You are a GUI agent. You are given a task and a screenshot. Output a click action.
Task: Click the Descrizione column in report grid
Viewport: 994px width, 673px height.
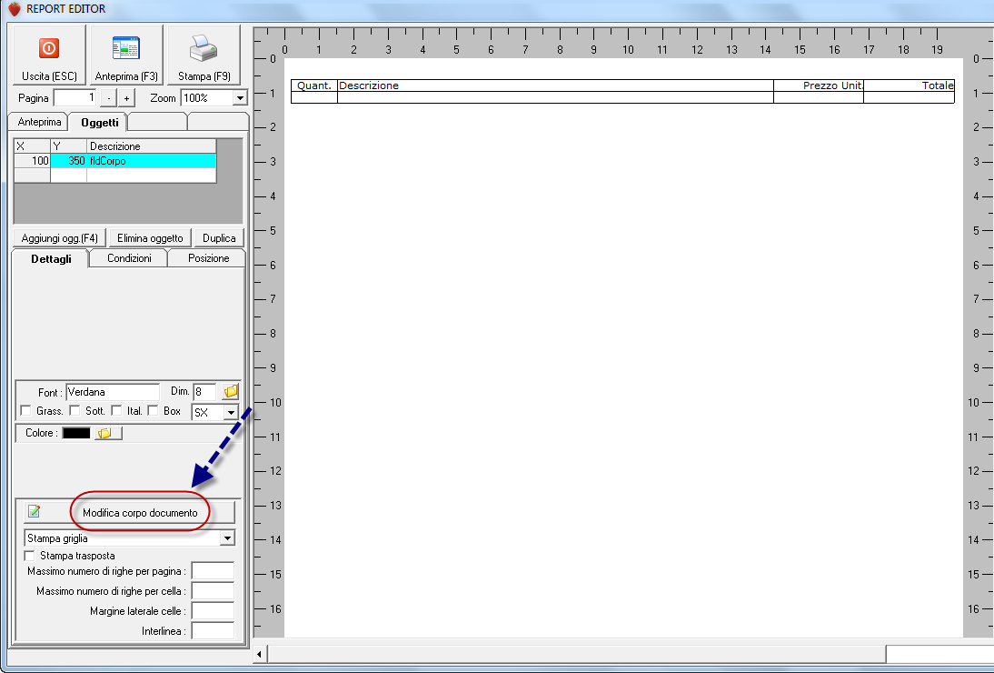tap(555, 85)
